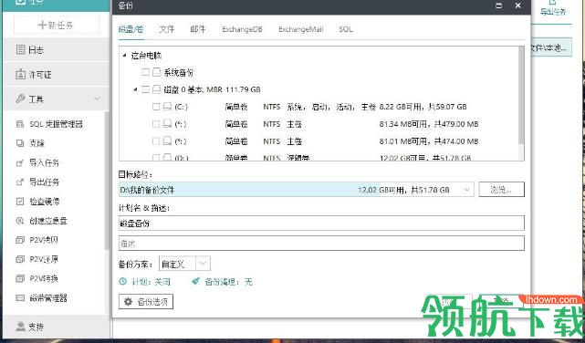Click the 导出任务 export icon in sidebar
This screenshot has width=585, height=343.
20,182
